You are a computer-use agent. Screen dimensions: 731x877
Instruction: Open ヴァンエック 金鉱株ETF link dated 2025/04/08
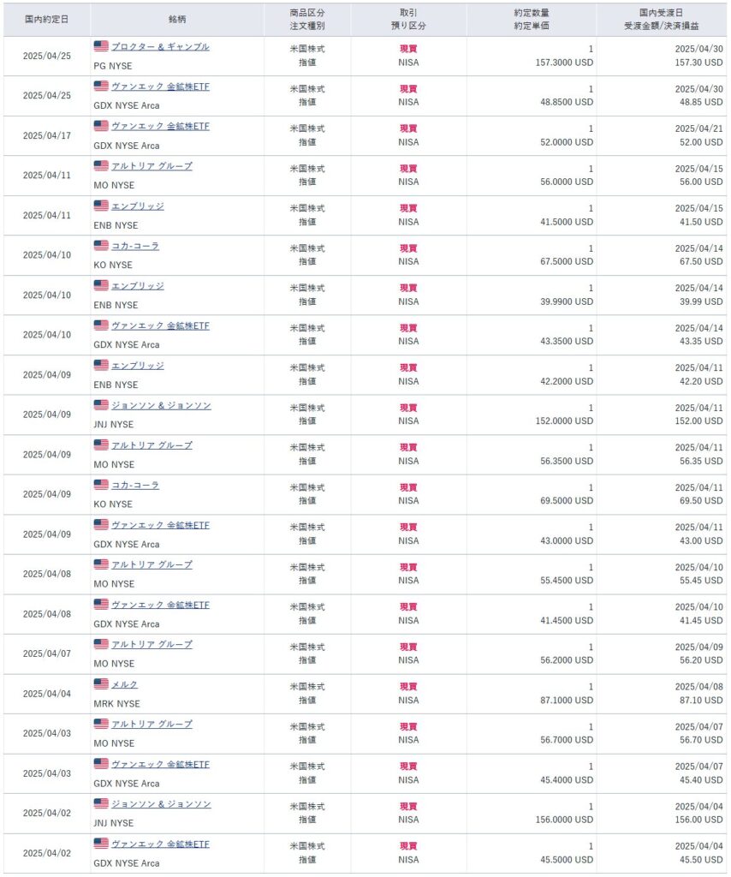(x=160, y=605)
